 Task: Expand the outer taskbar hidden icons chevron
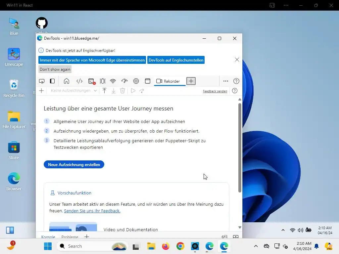pyautogui.click(x=256, y=246)
